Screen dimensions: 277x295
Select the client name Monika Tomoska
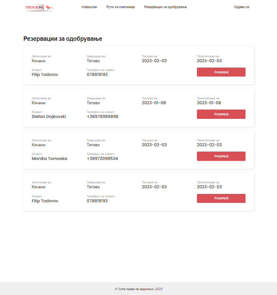(x=49, y=159)
